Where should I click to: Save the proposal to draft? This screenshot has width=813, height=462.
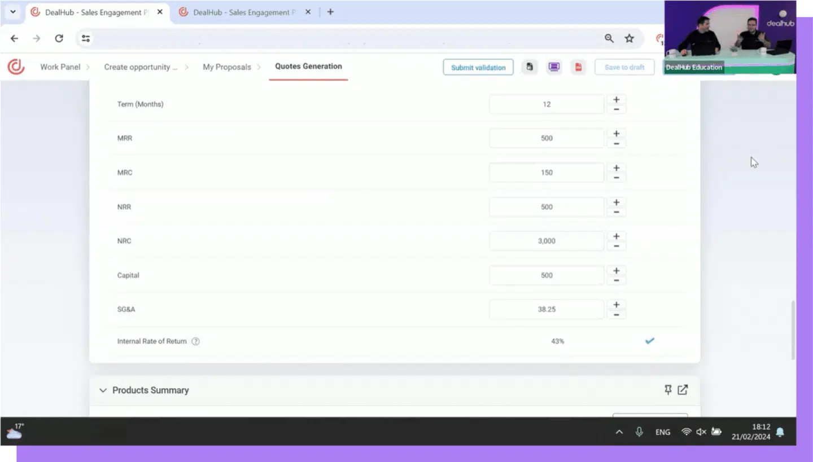[624, 67]
